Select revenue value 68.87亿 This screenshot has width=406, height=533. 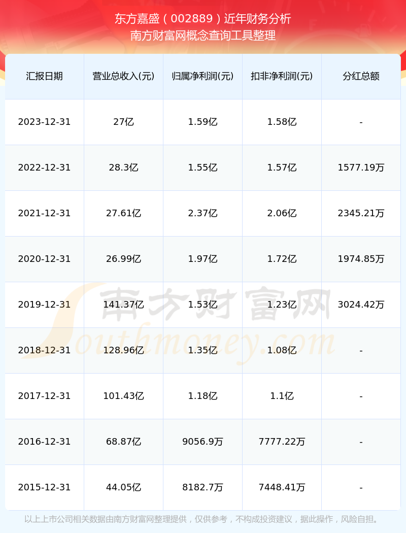(123, 442)
